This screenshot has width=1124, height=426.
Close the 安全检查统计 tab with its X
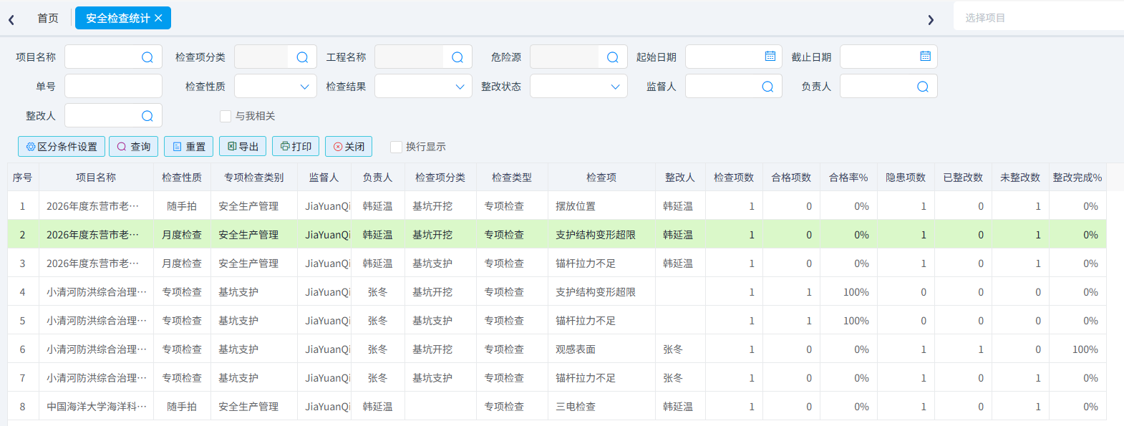(x=158, y=18)
